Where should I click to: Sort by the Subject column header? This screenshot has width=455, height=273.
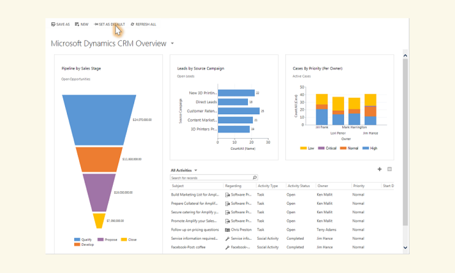[x=177, y=186]
